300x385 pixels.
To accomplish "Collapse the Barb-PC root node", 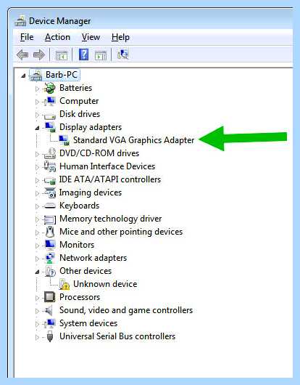I will coord(23,76).
